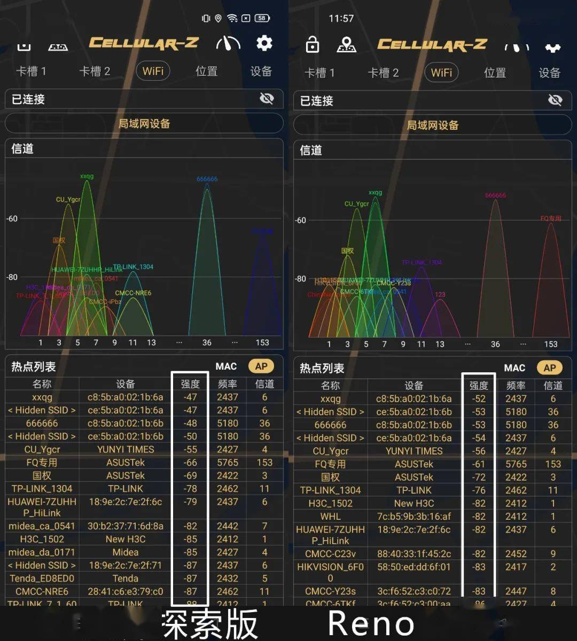Tap 热点列表 header on Reno screen
Image resolution: width=577 pixels, height=641 pixels.
(322, 368)
